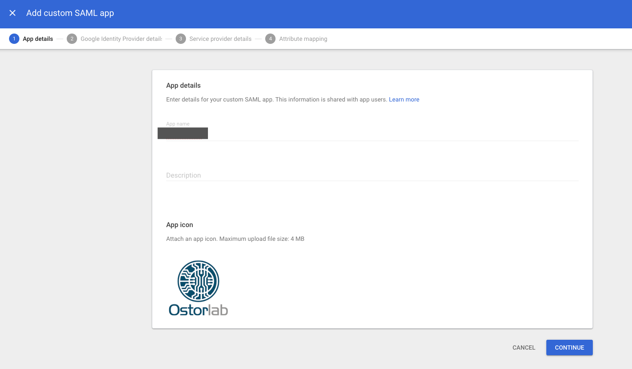This screenshot has height=369, width=632.
Task: Click the maximum upload file size text
Action: (x=235, y=239)
